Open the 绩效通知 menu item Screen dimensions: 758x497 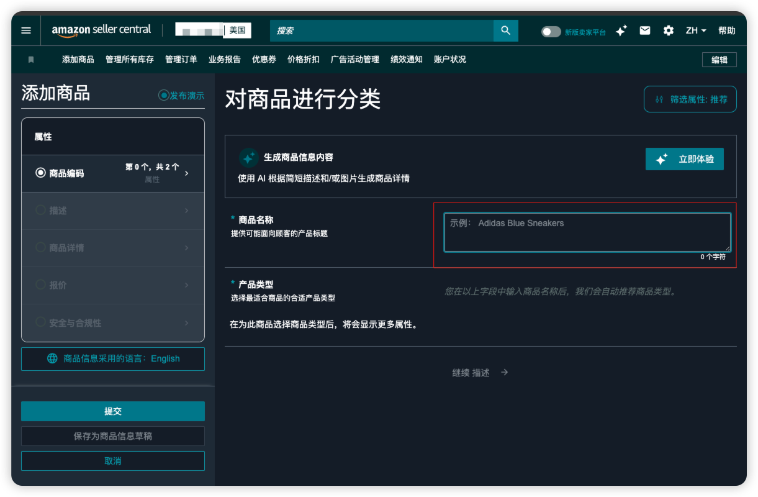click(407, 60)
